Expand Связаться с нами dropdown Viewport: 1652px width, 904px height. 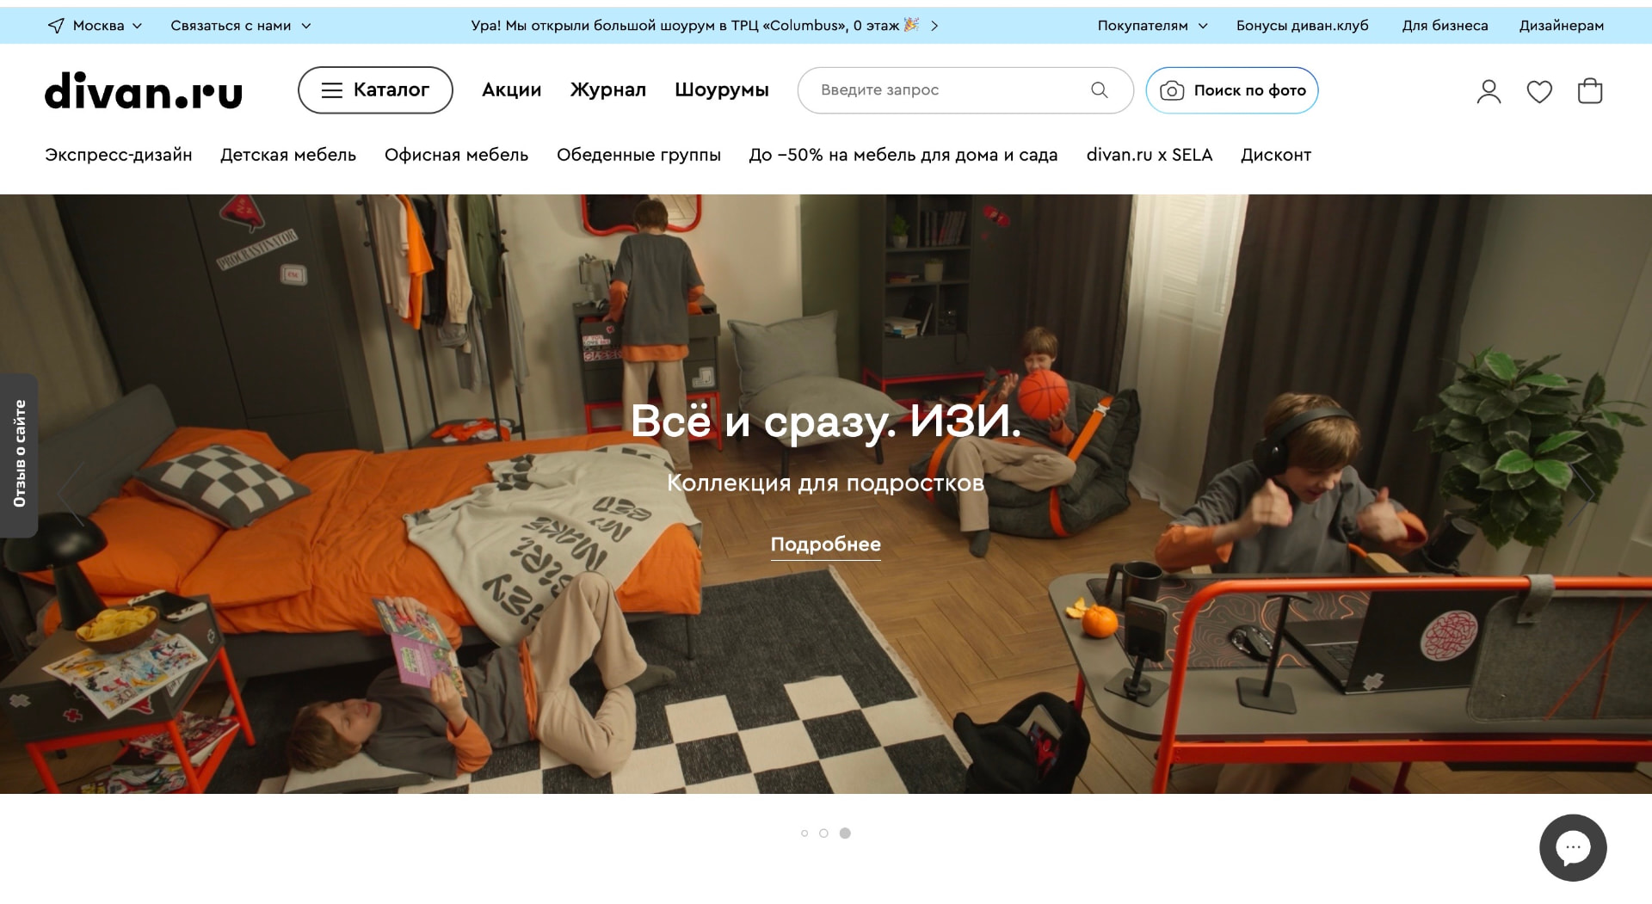pyautogui.click(x=241, y=26)
